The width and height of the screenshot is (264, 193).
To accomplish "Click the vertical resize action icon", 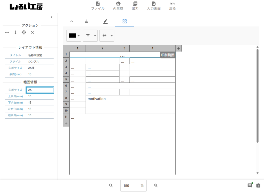I will (x=15, y=32).
